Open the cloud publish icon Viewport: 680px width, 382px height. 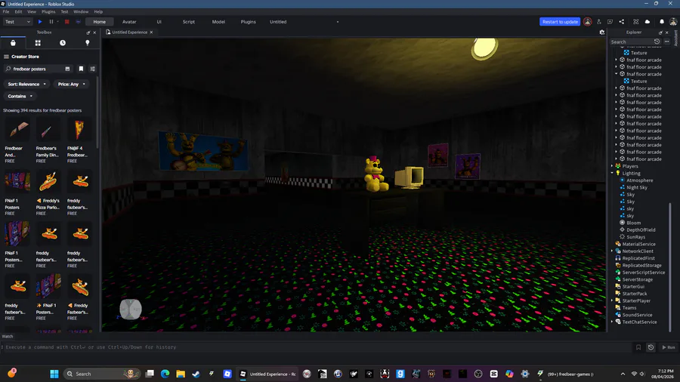648,22
